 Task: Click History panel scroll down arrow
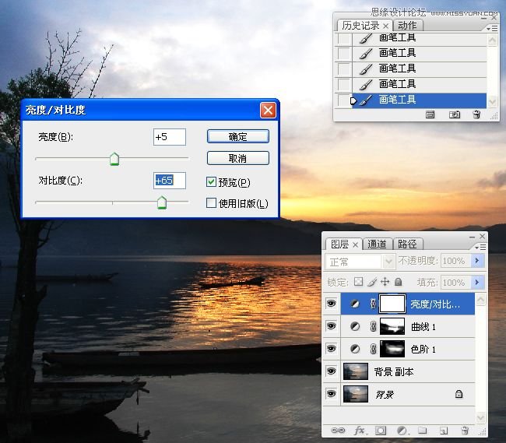(x=492, y=102)
